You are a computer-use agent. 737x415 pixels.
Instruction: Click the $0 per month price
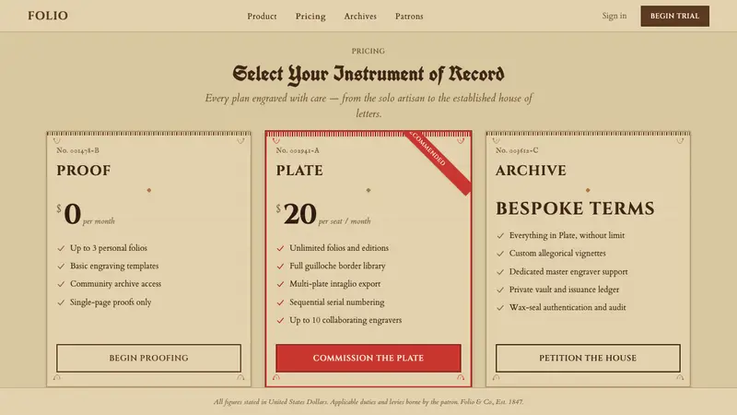(86, 215)
